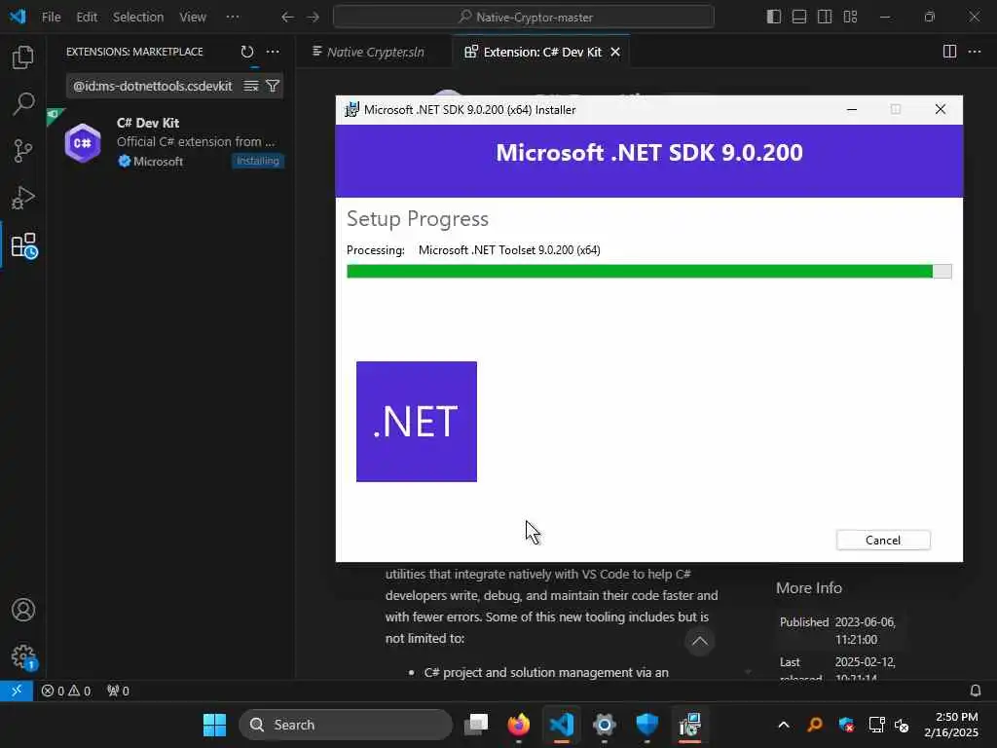
Task: Open errors and warnings in status bar
Action: (x=66, y=691)
